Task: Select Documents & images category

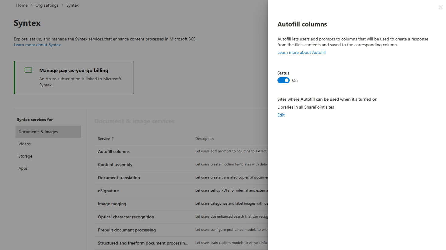Action: (38, 132)
